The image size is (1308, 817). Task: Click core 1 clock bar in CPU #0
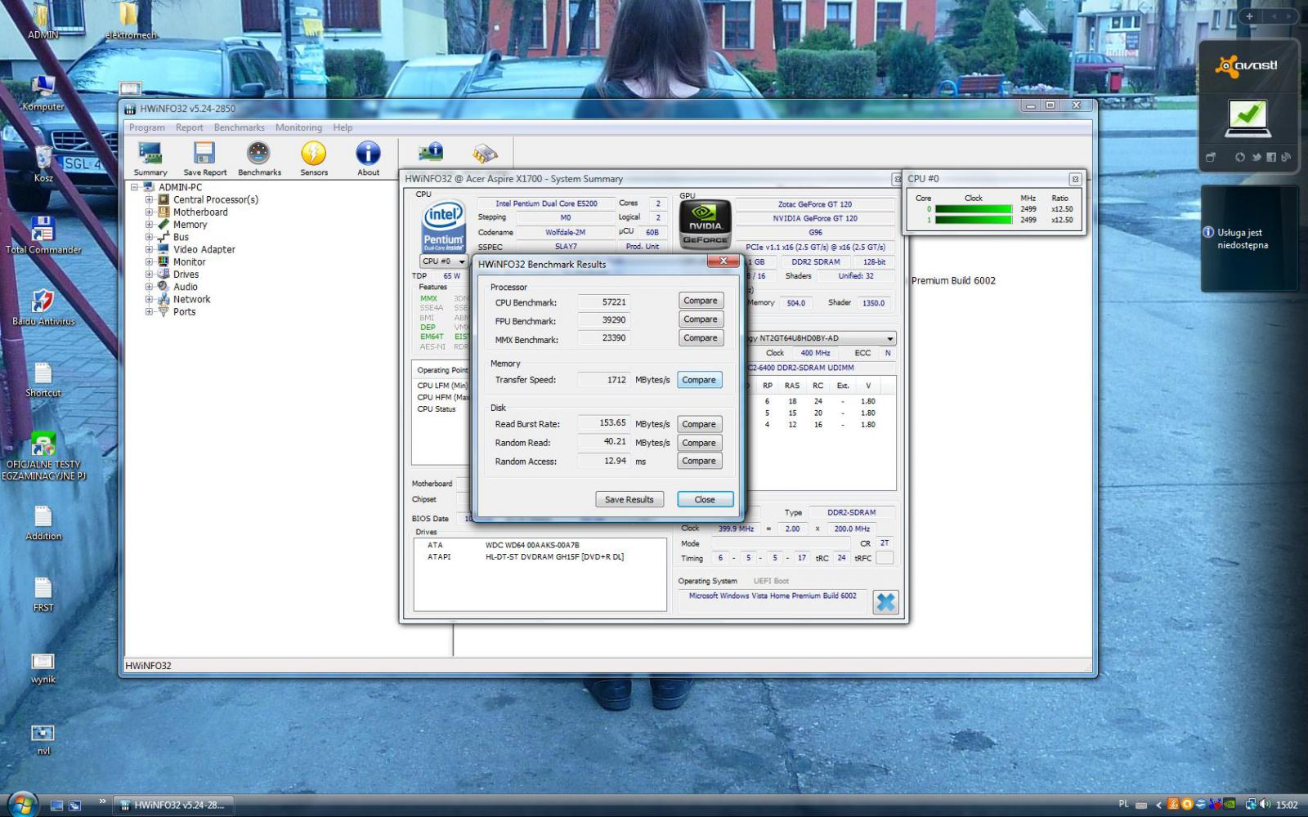click(973, 220)
